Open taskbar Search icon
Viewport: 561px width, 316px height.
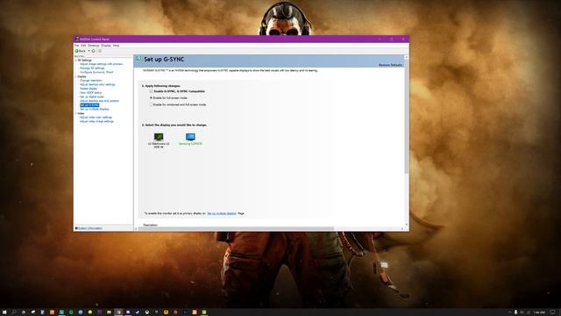[14, 312]
